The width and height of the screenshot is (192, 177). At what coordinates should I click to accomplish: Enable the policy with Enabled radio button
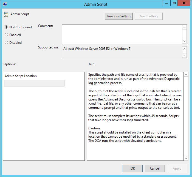coord(7,35)
